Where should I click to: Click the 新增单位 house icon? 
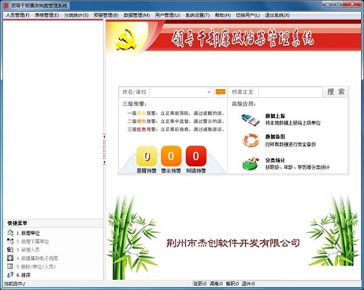[10, 233]
